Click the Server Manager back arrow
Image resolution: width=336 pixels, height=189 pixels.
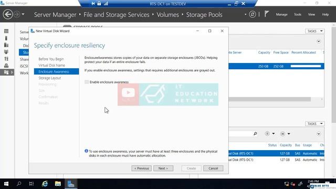8,15
